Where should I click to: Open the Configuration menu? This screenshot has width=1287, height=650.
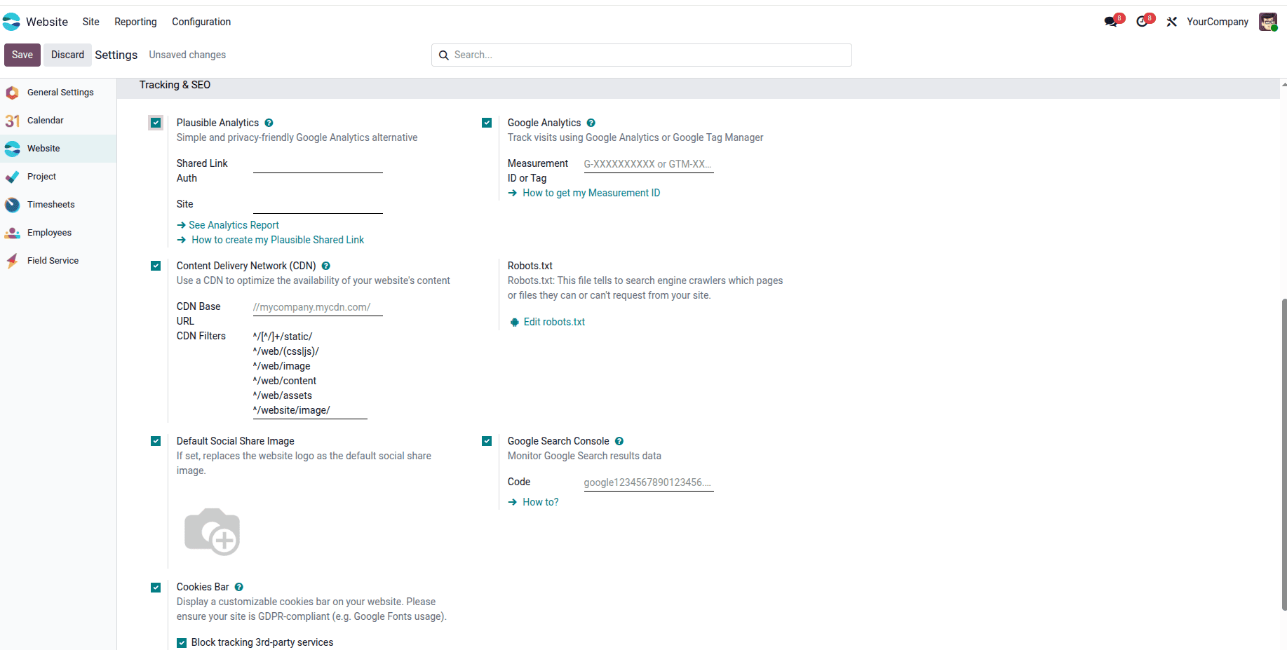click(201, 22)
